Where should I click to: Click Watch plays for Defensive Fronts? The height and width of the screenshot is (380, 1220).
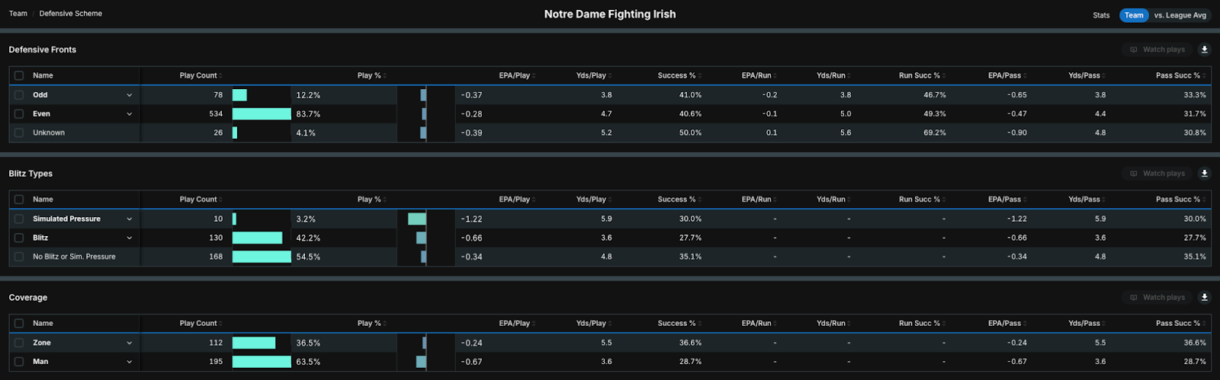click(1157, 49)
